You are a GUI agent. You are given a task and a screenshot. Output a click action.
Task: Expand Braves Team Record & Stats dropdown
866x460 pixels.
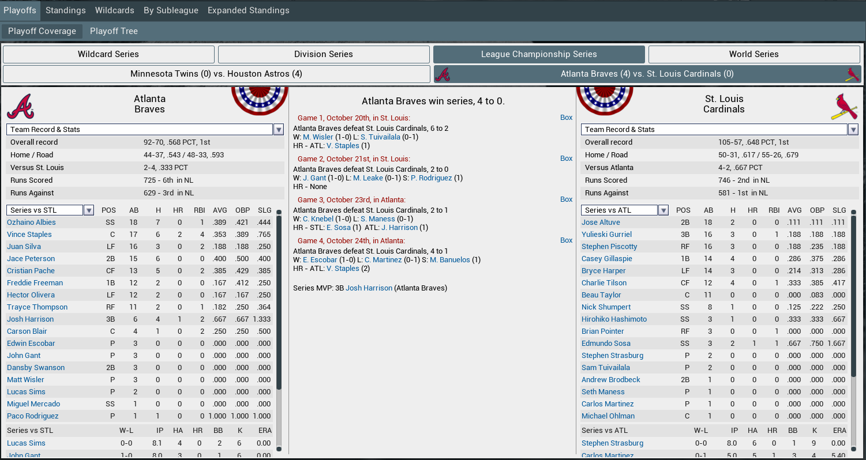pyautogui.click(x=279, y=130)
